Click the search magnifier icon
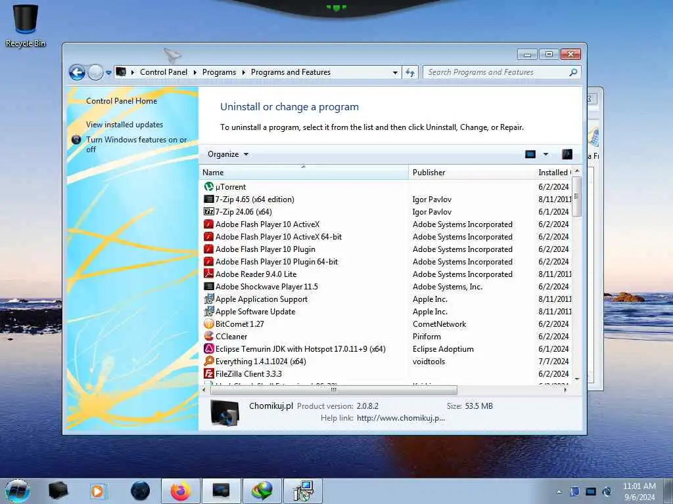Image resolution: width=673 pixels, height=504 pixels. [x=573, y=72]
